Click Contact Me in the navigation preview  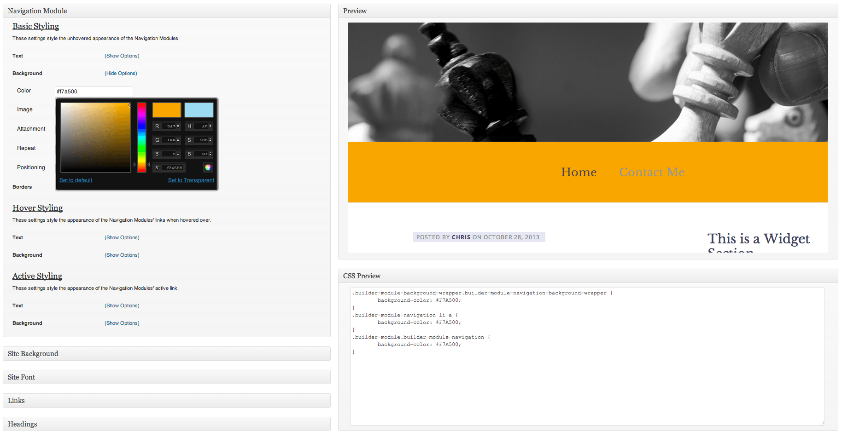pos(651,172)
